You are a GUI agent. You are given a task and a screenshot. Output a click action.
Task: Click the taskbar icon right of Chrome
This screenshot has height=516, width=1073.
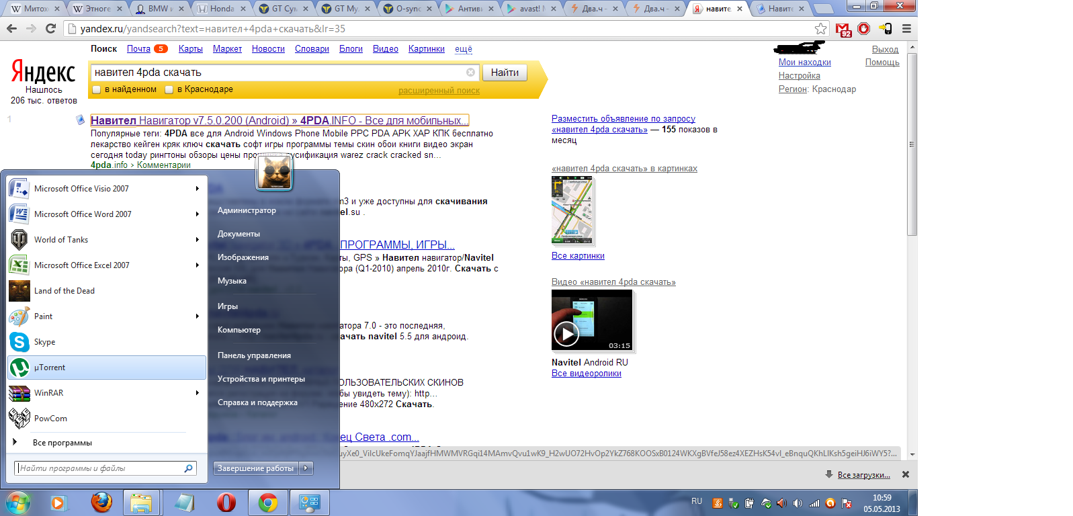coord(309,503)
